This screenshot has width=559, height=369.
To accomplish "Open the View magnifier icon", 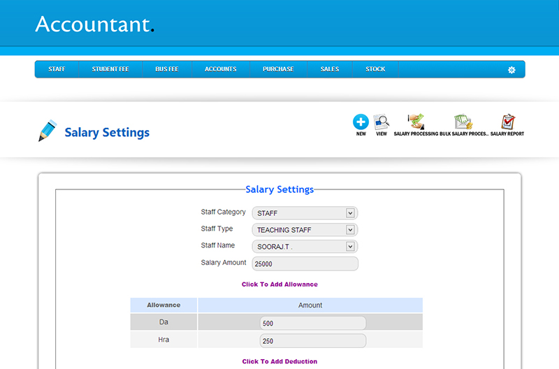I will click(381, 122).
